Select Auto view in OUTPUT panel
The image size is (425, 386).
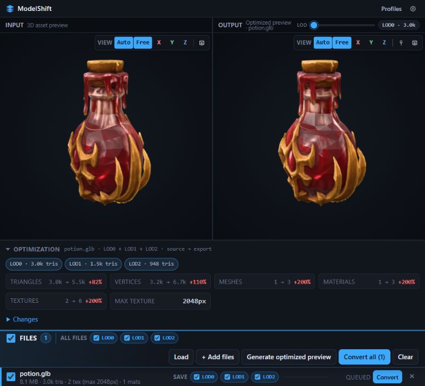coord(323,43)
